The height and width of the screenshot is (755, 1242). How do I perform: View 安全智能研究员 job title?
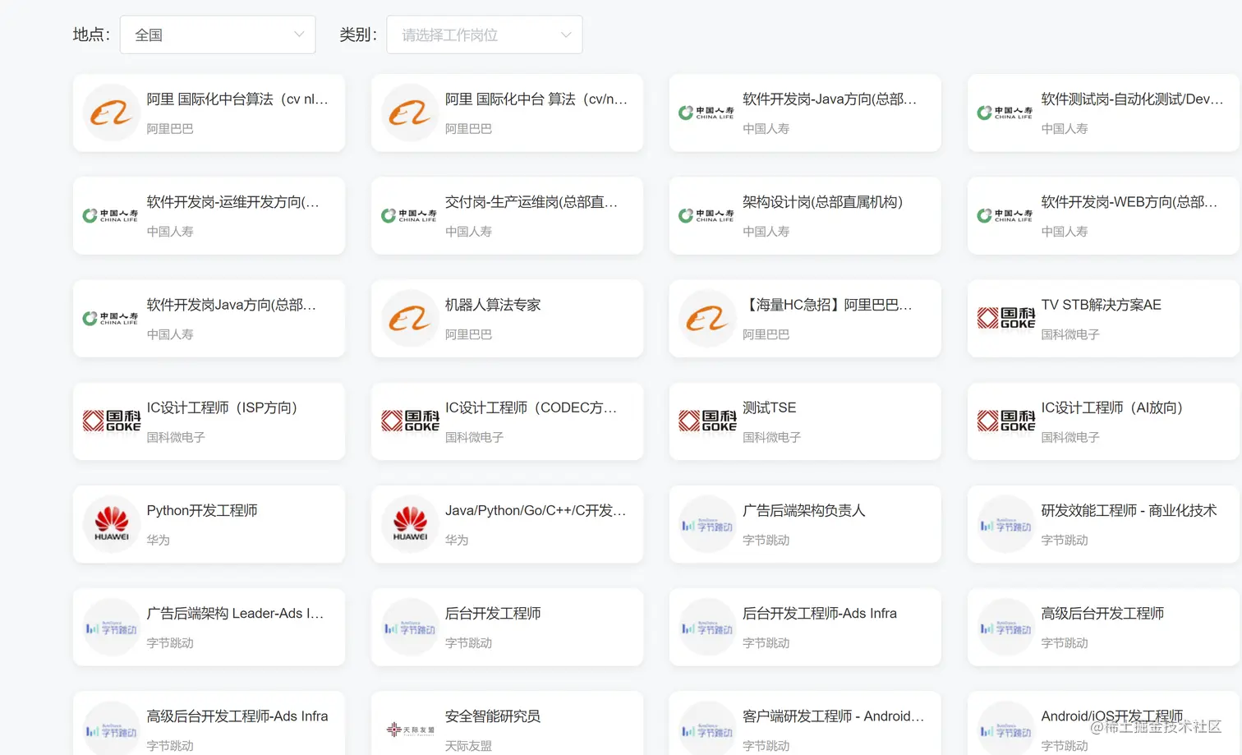tap(493, 716)
